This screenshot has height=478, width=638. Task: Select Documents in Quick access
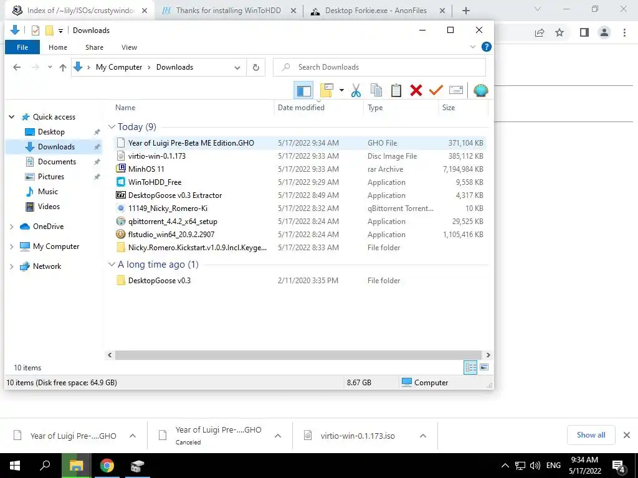click(57, 162)
